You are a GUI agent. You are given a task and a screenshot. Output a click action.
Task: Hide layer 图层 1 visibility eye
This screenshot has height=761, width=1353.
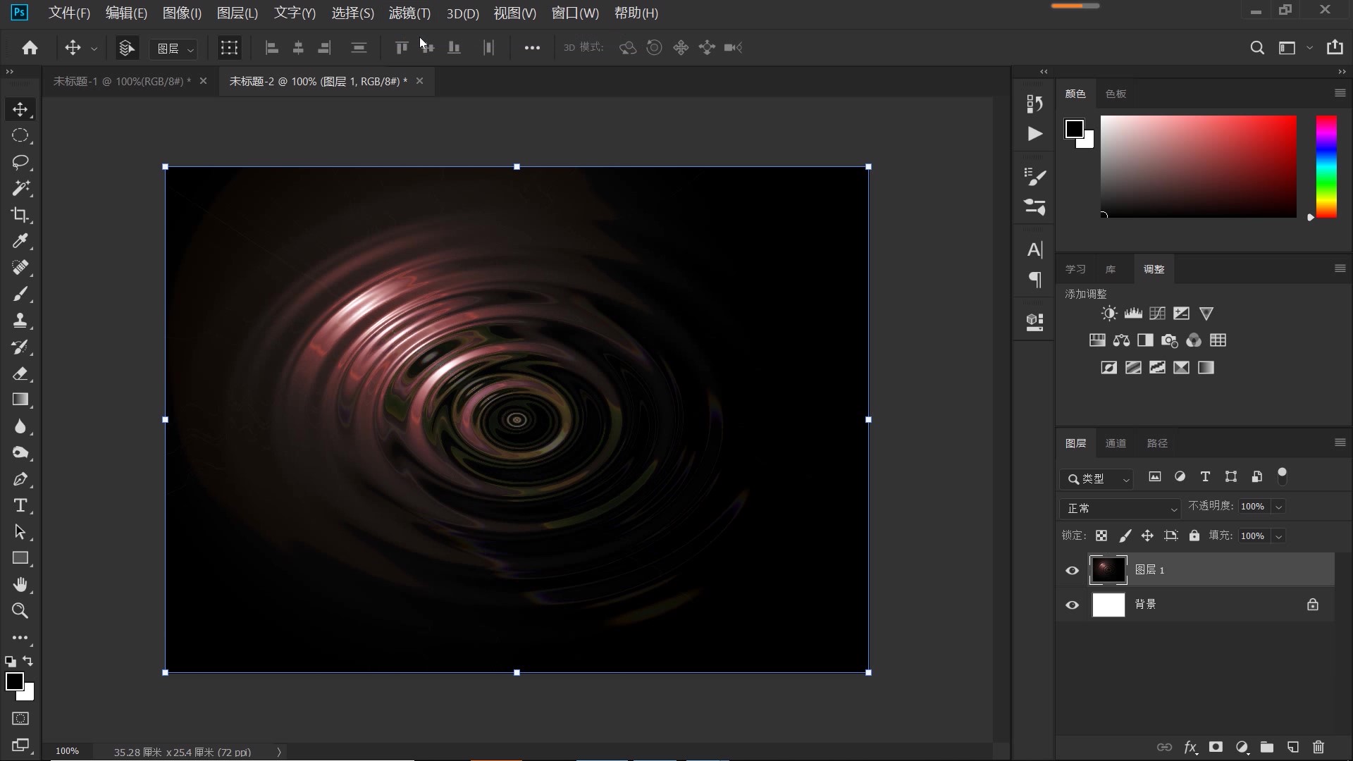tap(1072, 570)
